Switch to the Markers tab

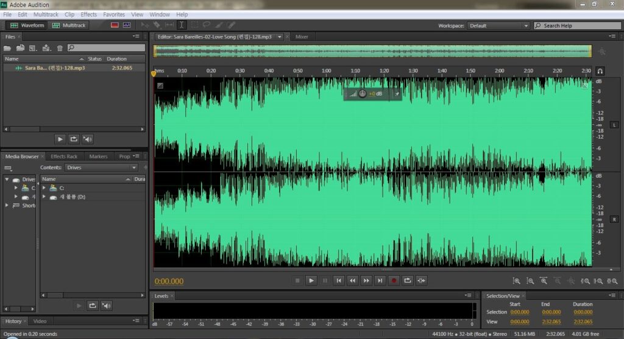pyautogui.click(x=98, y=156)
